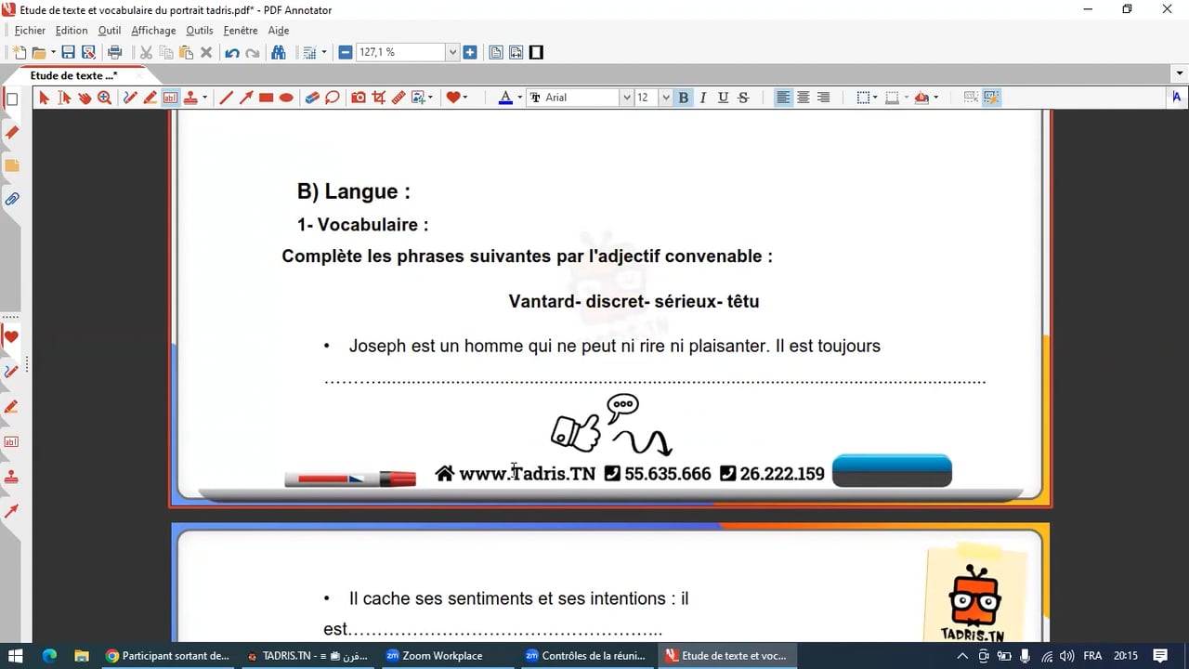Click the font color A swatch

505,98
